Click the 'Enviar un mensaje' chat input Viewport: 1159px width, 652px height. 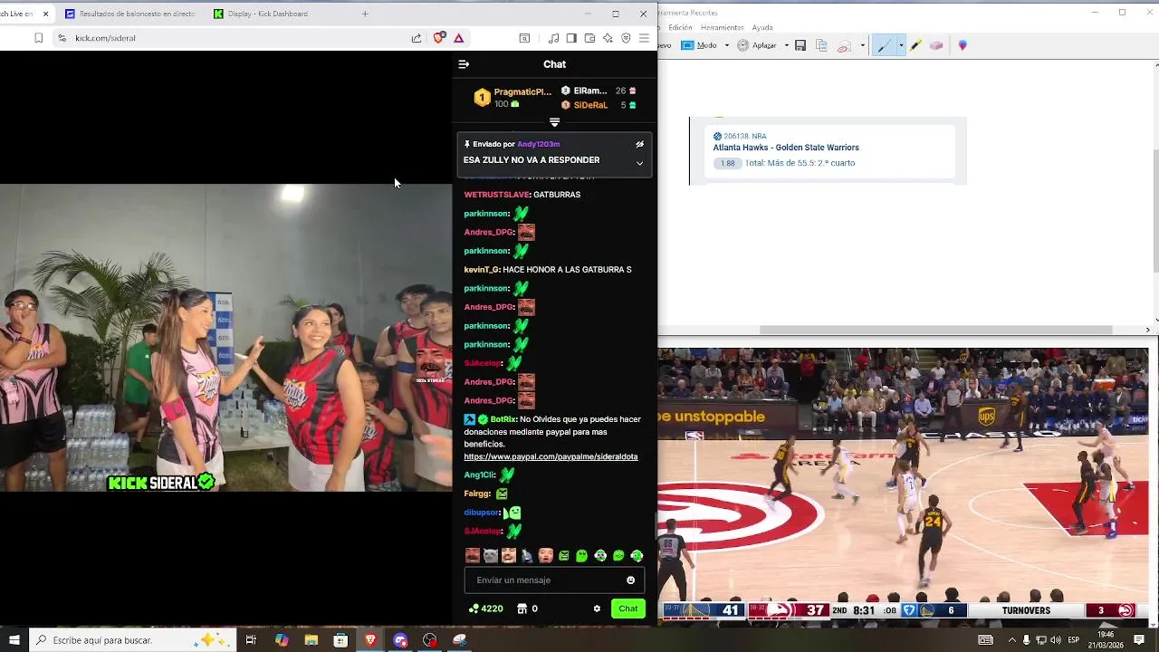pos(554,580)
